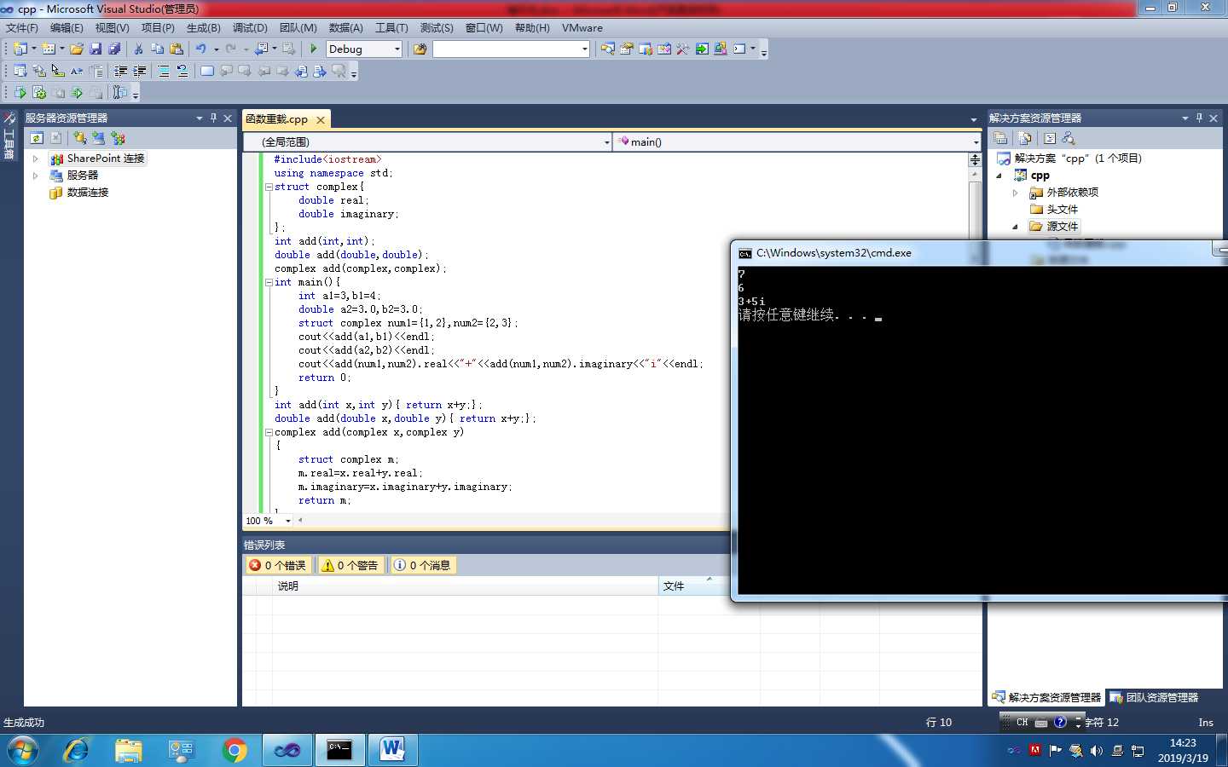The height and width of the screenshot is (767, 1228).
Task: Toggle the 0 个警告 warnings filter
Action: click(350, 565)
